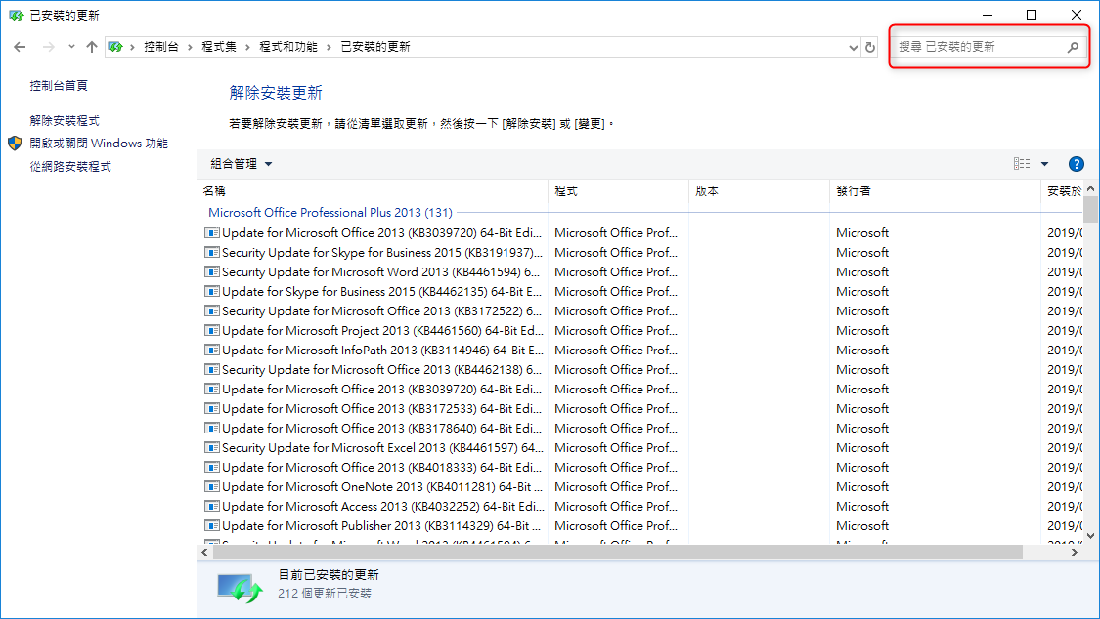Viewport: 1100px width, 619px height.
Task: Expand the address bar history dropdown
Action: tap(853, 48)
